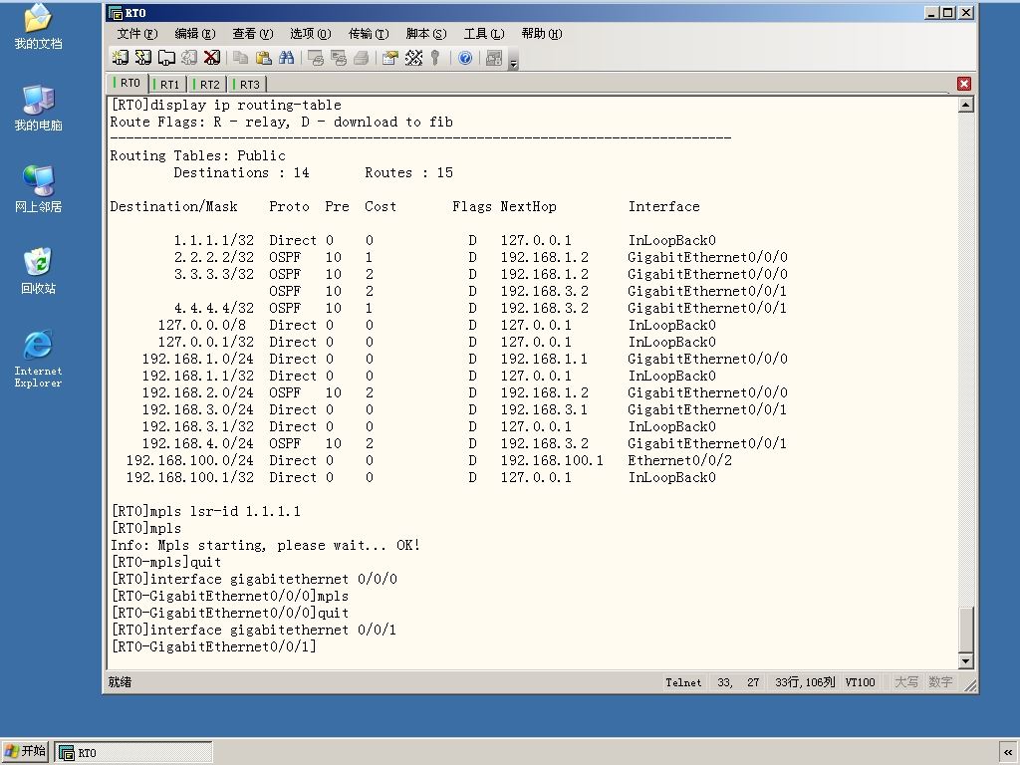1020x765 pixels.
Task: Click the 开始 Start button
Action: point(25,751)
